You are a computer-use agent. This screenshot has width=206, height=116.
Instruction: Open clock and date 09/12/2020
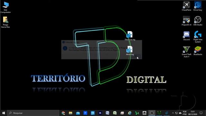pos(192,113)
